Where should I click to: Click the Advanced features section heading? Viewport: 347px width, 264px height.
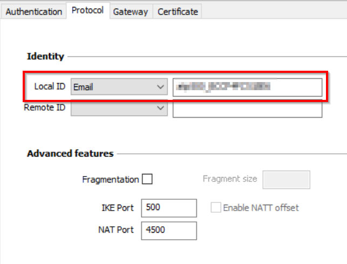click(x=70, y=153)
